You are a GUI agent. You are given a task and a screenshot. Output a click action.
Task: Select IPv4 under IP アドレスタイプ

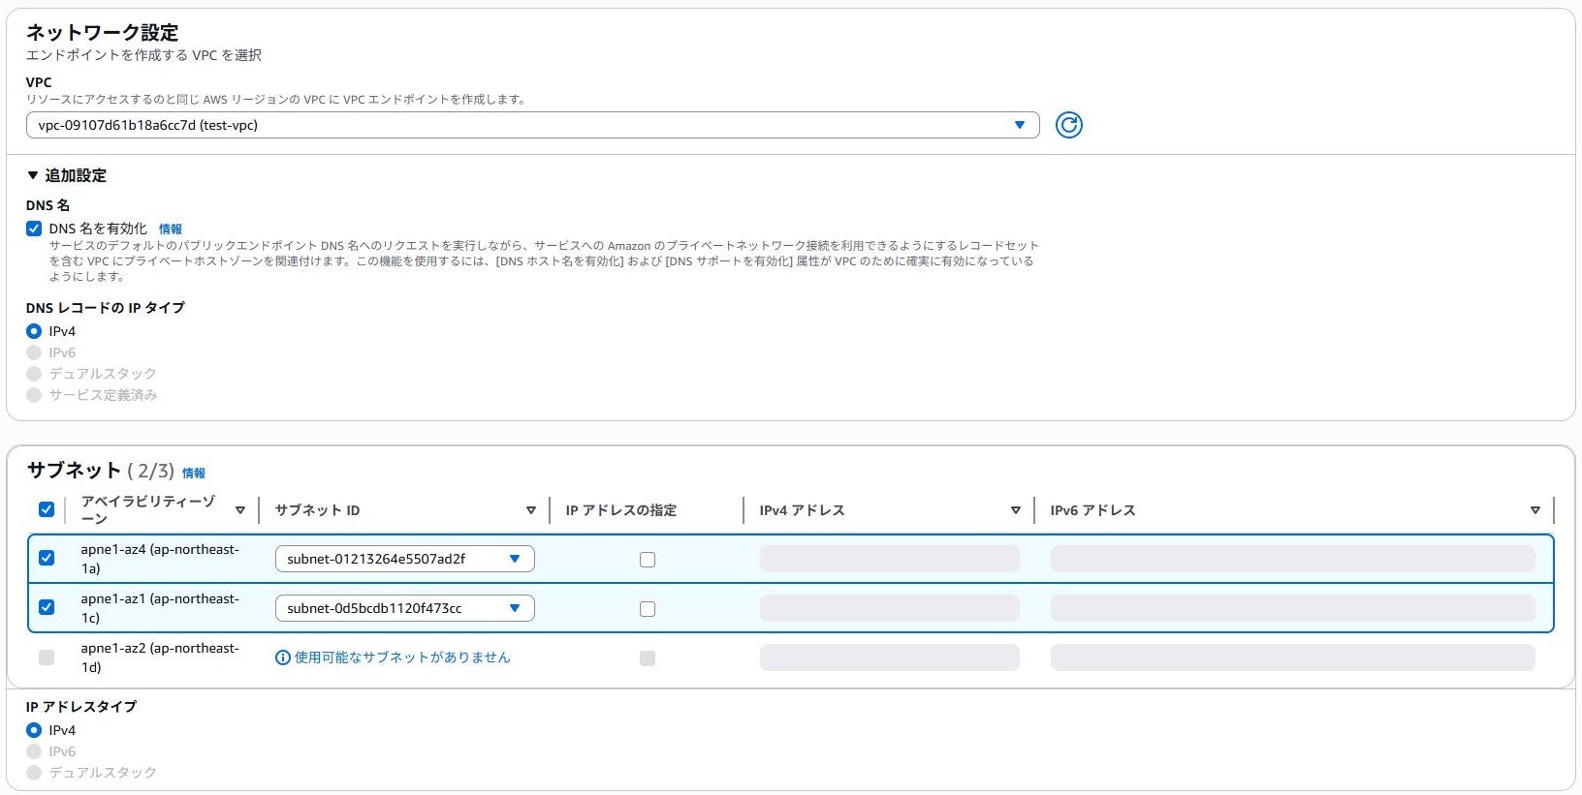coord(34,730)
